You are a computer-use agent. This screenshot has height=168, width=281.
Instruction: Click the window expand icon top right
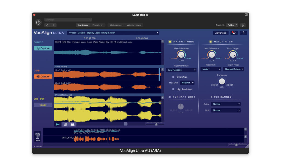tap(246, 15)
